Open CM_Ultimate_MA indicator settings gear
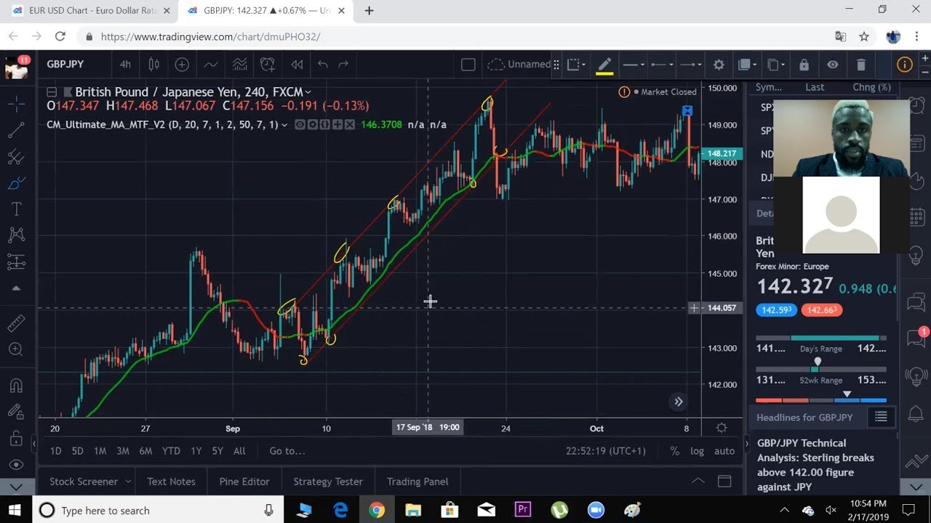Viewport: 931px width, 523px height. pos(312,125)
